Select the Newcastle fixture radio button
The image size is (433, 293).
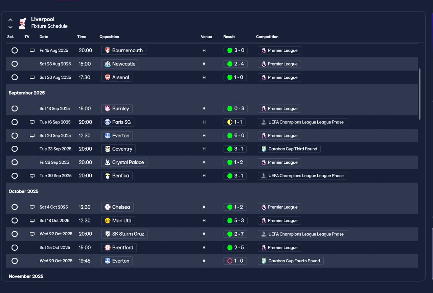[15, 64]
